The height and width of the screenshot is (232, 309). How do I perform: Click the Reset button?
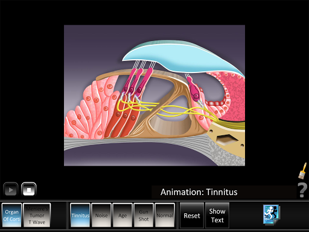(192, 216)
